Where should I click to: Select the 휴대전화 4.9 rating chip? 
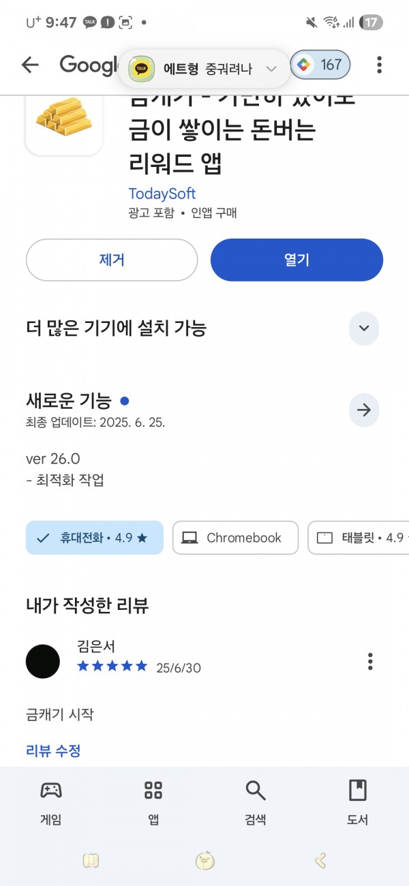coord(95,538)
